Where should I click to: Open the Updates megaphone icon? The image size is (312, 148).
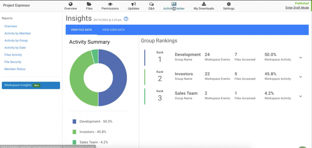tap(133, 4)
